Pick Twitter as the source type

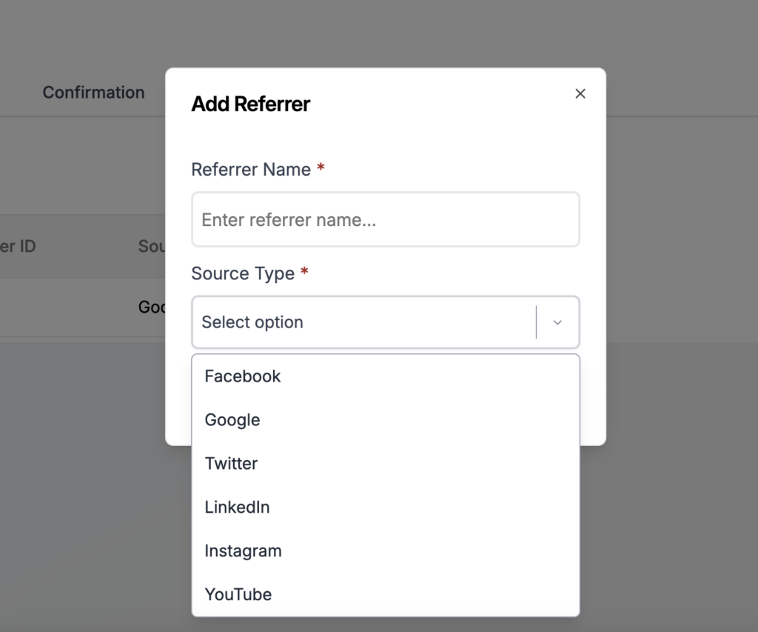pyautogui.click(x=231, y=464)
